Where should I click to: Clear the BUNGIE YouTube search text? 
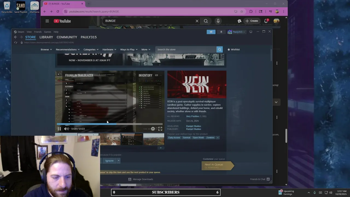(197, 21)
